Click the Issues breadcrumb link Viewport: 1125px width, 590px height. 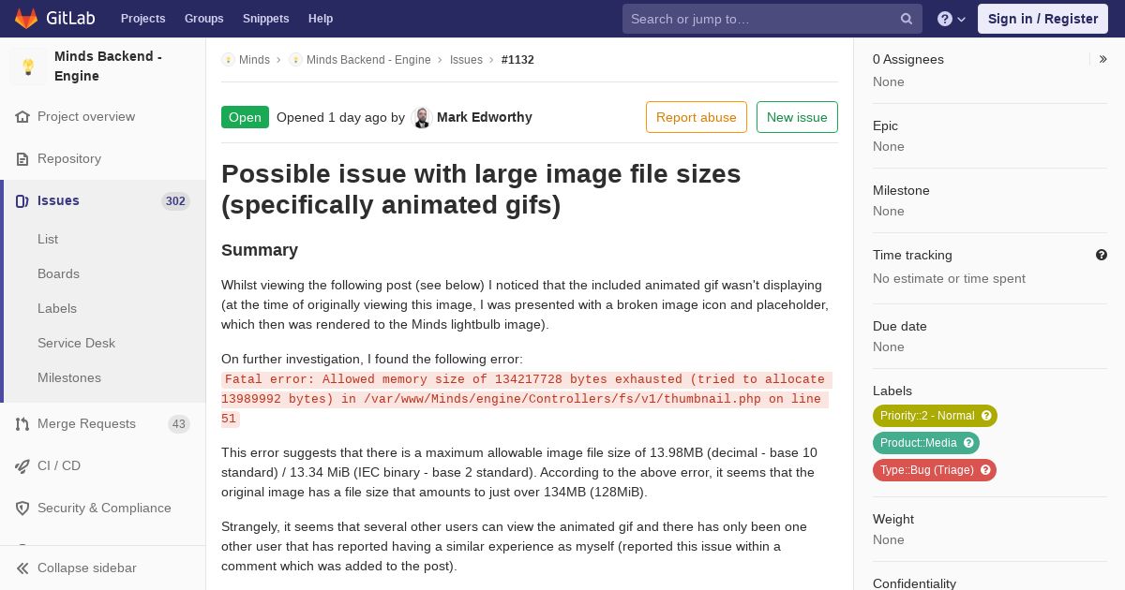[x=466, y=60]
